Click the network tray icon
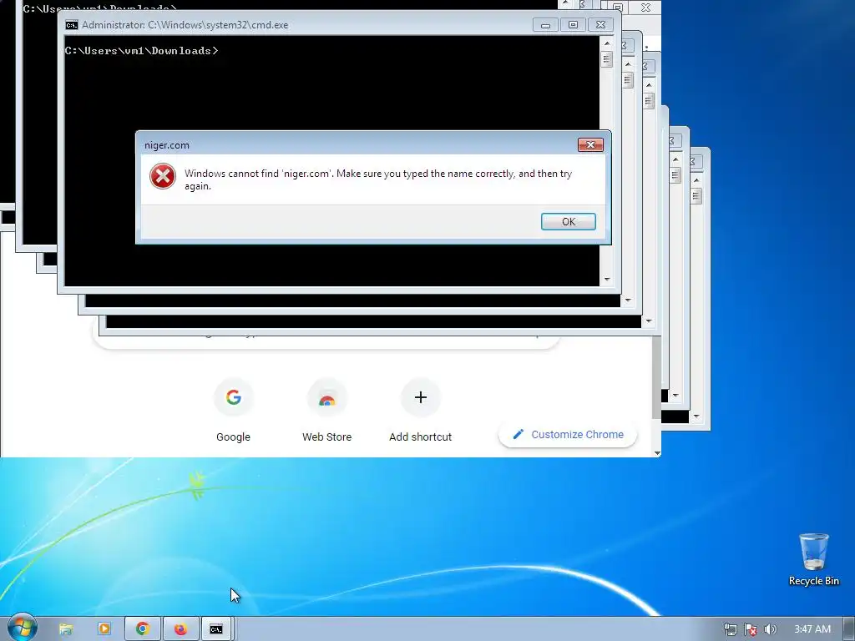The image size is (855, 641). 730,629
